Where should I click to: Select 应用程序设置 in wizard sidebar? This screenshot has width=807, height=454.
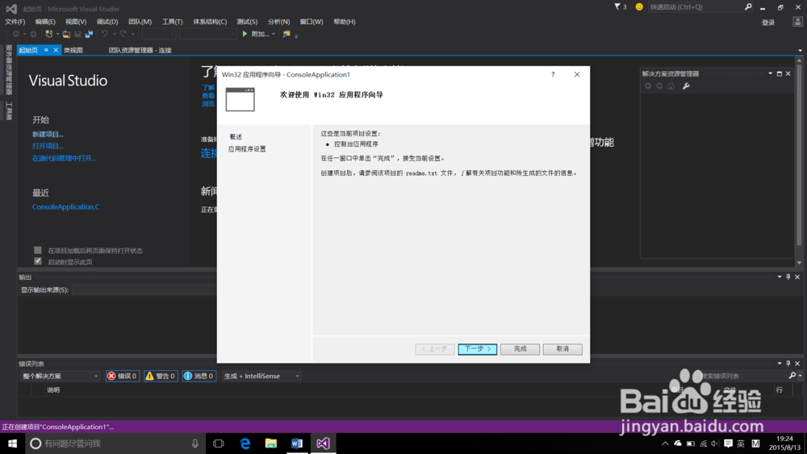(x=247, y=149)
